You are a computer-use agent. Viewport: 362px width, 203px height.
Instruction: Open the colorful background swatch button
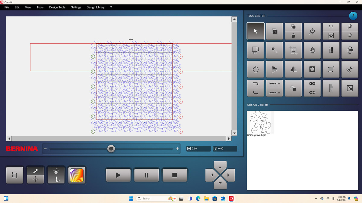pos(77,175)
